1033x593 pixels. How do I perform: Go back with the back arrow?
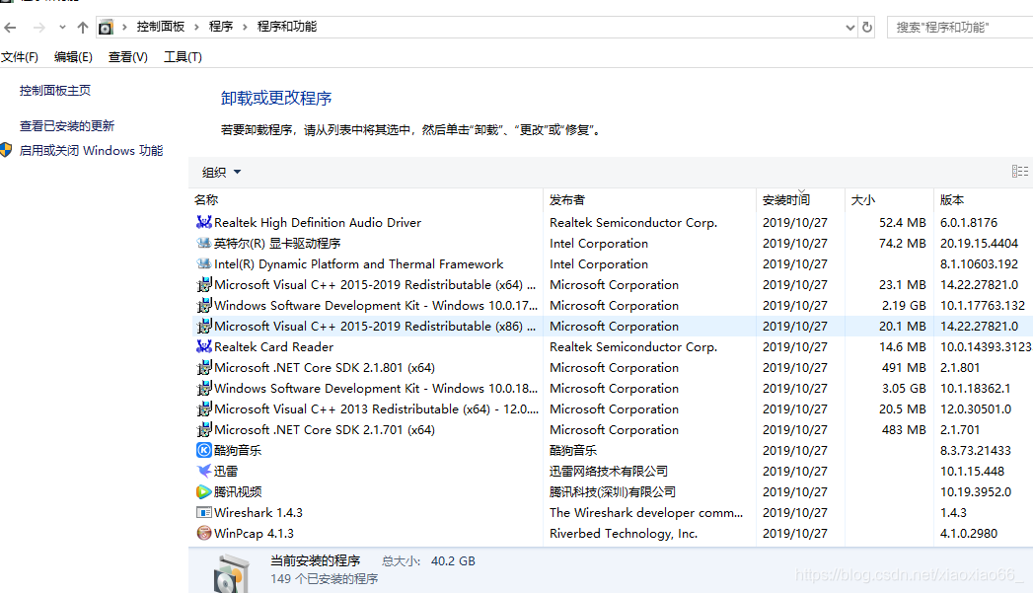(10, 27)
